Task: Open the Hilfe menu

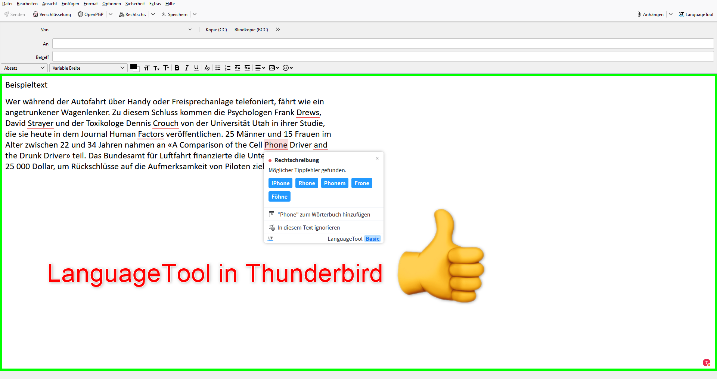Action: [170, 4]
